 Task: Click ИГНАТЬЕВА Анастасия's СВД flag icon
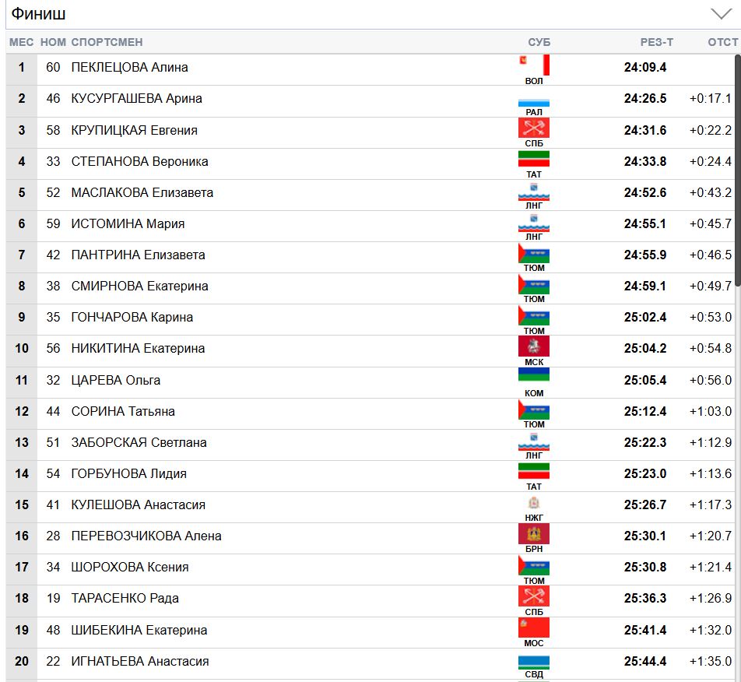tap(534, 662)
